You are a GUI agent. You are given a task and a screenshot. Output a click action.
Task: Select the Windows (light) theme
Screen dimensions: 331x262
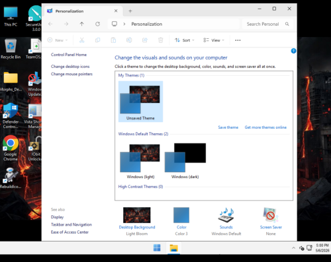(140, 161)
